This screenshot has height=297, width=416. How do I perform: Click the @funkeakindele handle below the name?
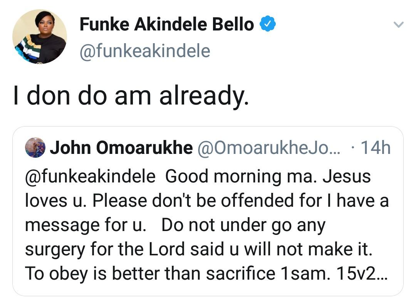coord(145,51)
